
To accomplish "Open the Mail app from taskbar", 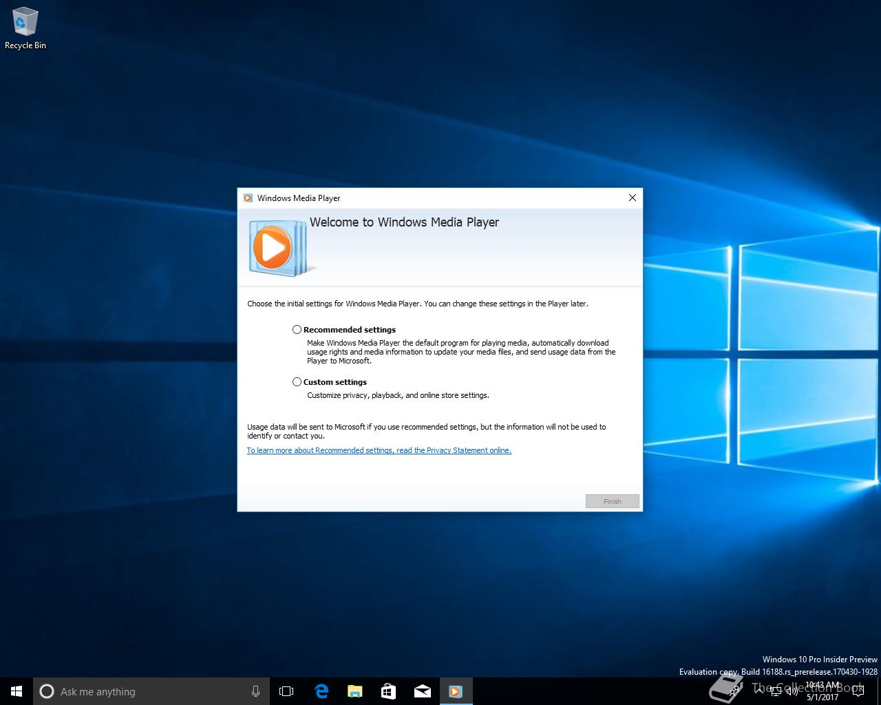I will tap(422, 691).
